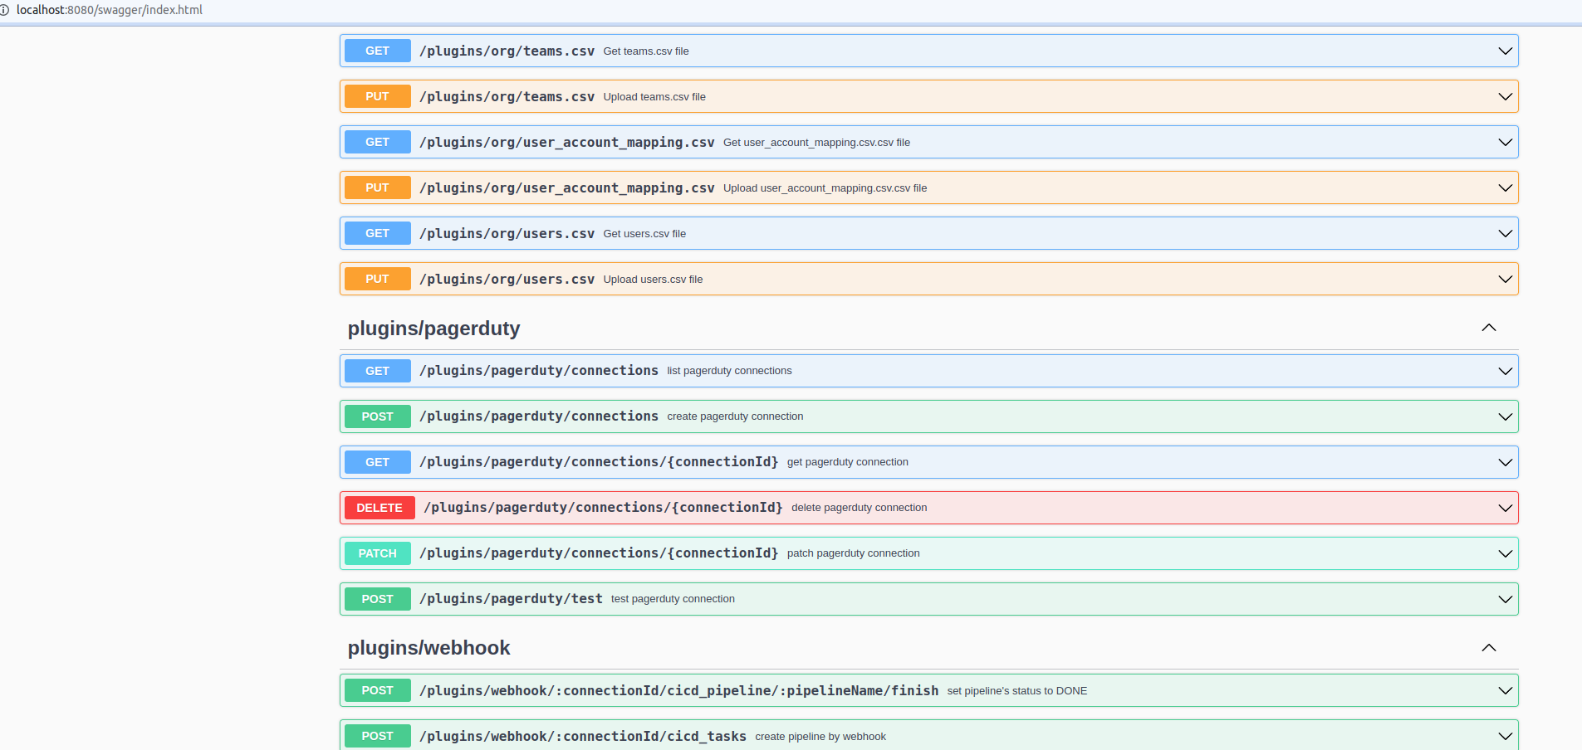This screenshot has height=750, width=1582.
Task: Expand the PUT teams.csv chevron
Action: 1505,96
